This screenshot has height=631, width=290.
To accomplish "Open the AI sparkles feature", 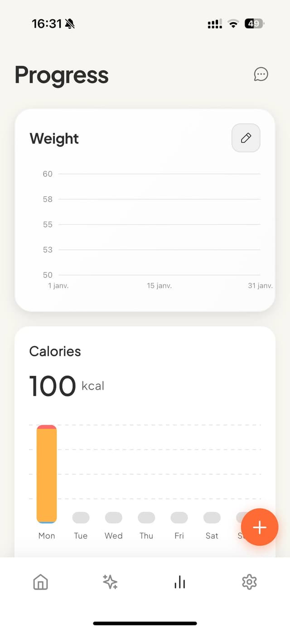I will [x=110, y=582].
